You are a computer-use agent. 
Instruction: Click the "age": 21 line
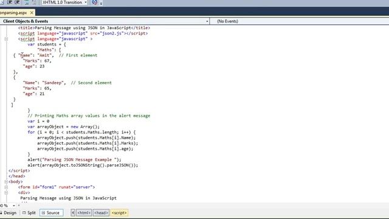33,94
